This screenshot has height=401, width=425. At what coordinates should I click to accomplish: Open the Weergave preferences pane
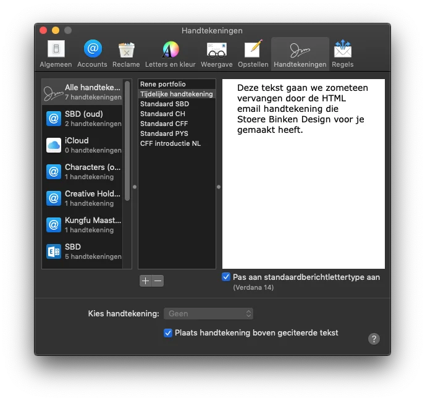217,54
